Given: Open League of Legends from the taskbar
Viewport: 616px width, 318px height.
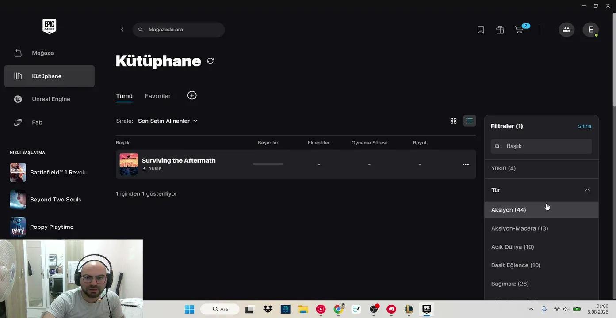Looking at the screenshot, I should 409,309.
